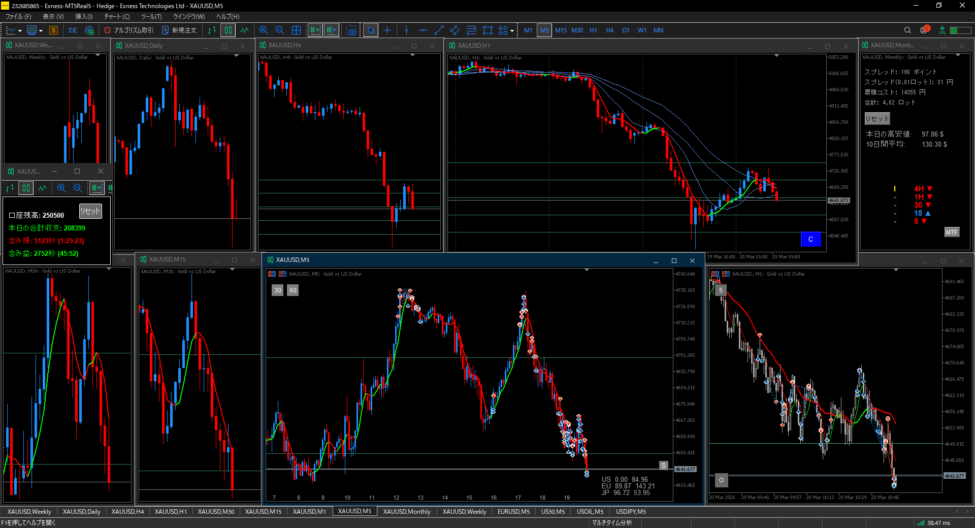Switch to the EURUSD,M5 chart tab

tap(513, 511)
